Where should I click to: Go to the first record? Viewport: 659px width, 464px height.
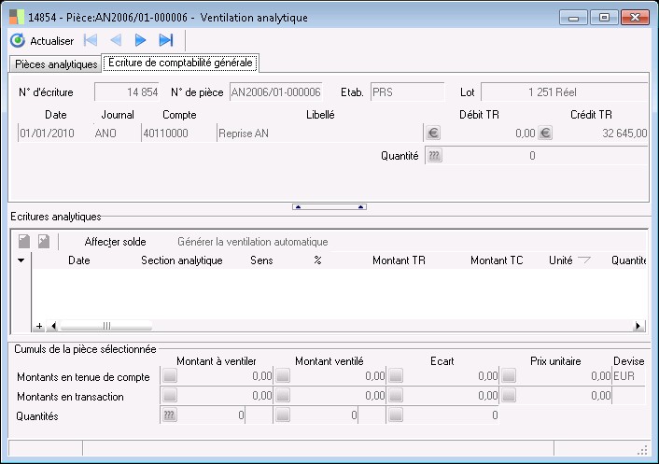(x=91, y=40)
